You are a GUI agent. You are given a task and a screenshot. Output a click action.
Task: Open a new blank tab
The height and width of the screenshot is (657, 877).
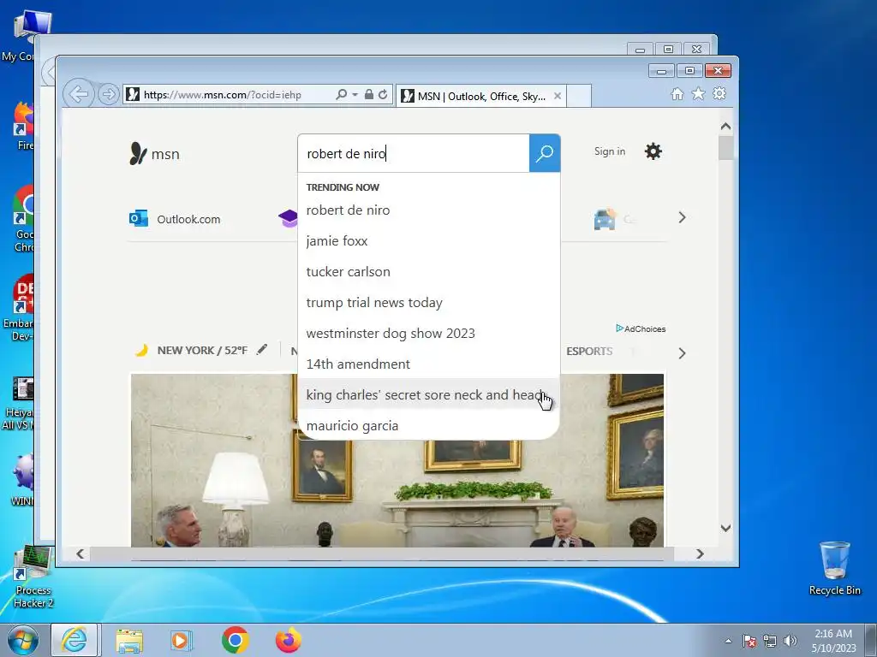click(x=579, y=96)
